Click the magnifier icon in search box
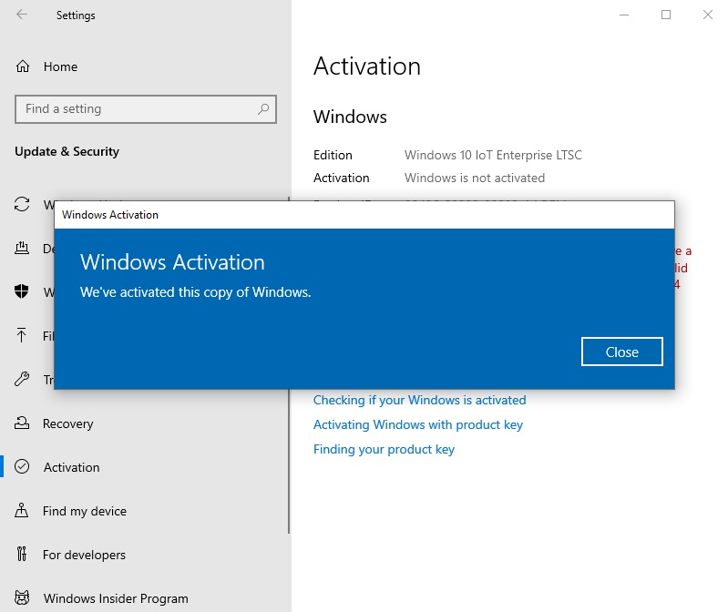The height and width of the screenshot is (612, 728). 263,109
